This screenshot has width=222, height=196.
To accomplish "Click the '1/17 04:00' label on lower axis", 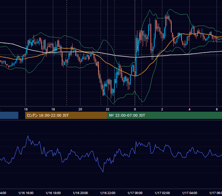I will point(190,193).
